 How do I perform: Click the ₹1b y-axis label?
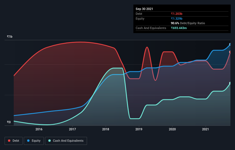[x=10, y=37]
